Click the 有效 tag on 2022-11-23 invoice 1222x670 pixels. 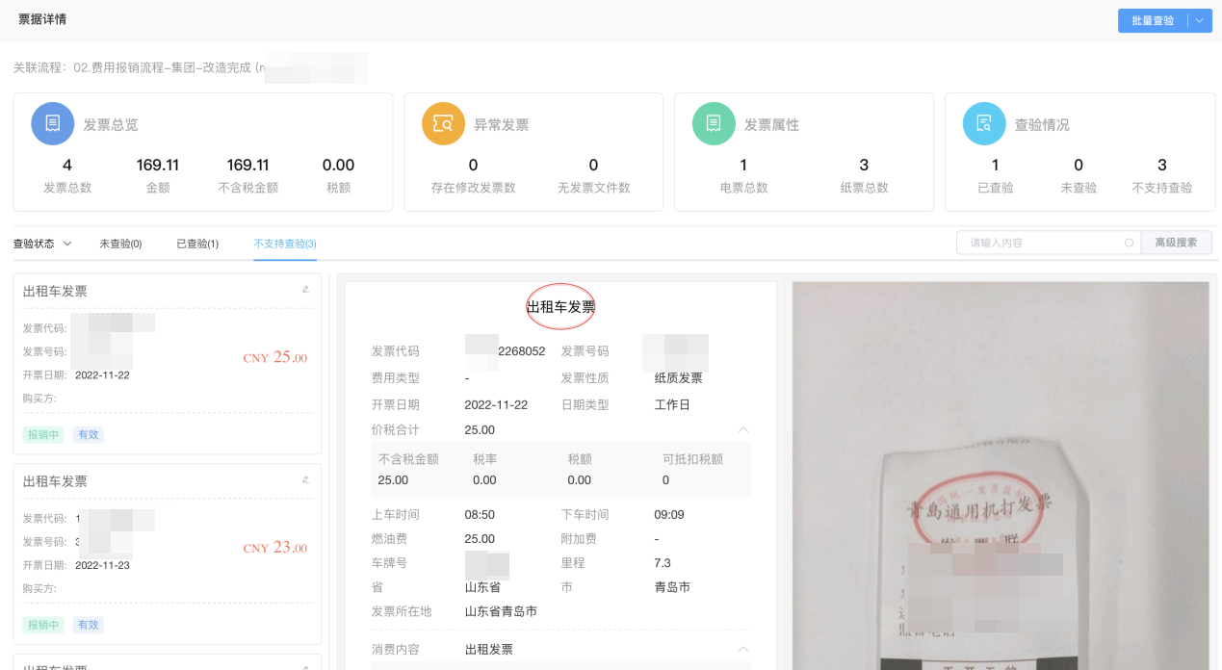coord(88,625)
